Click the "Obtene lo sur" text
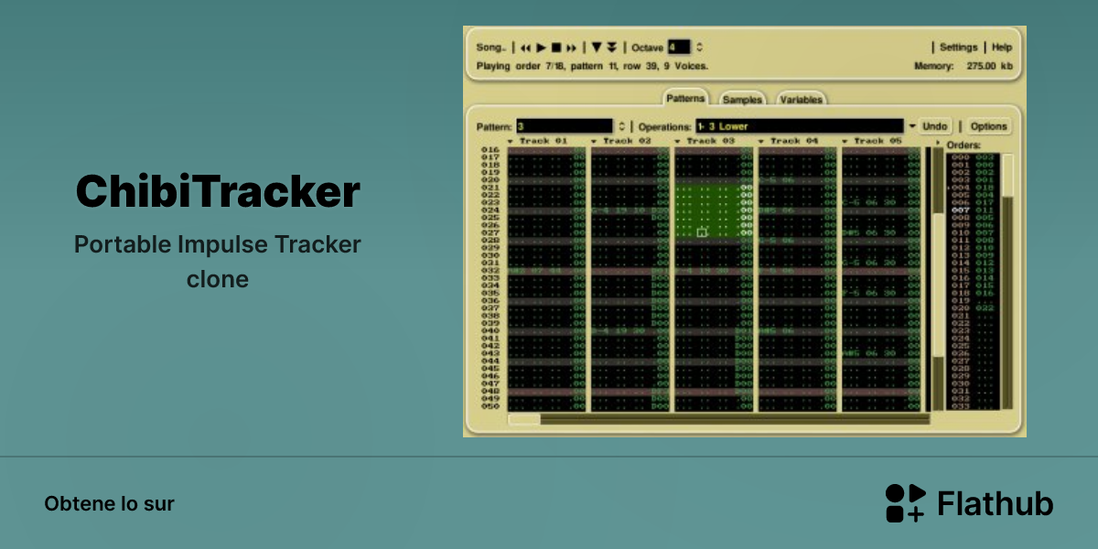The image size is (1098, 549). pyautogui.click(x=109, y=504)
